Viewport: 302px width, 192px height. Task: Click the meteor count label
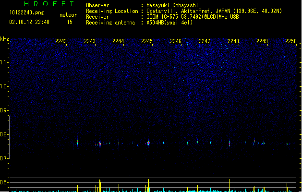tap(68, 15)
